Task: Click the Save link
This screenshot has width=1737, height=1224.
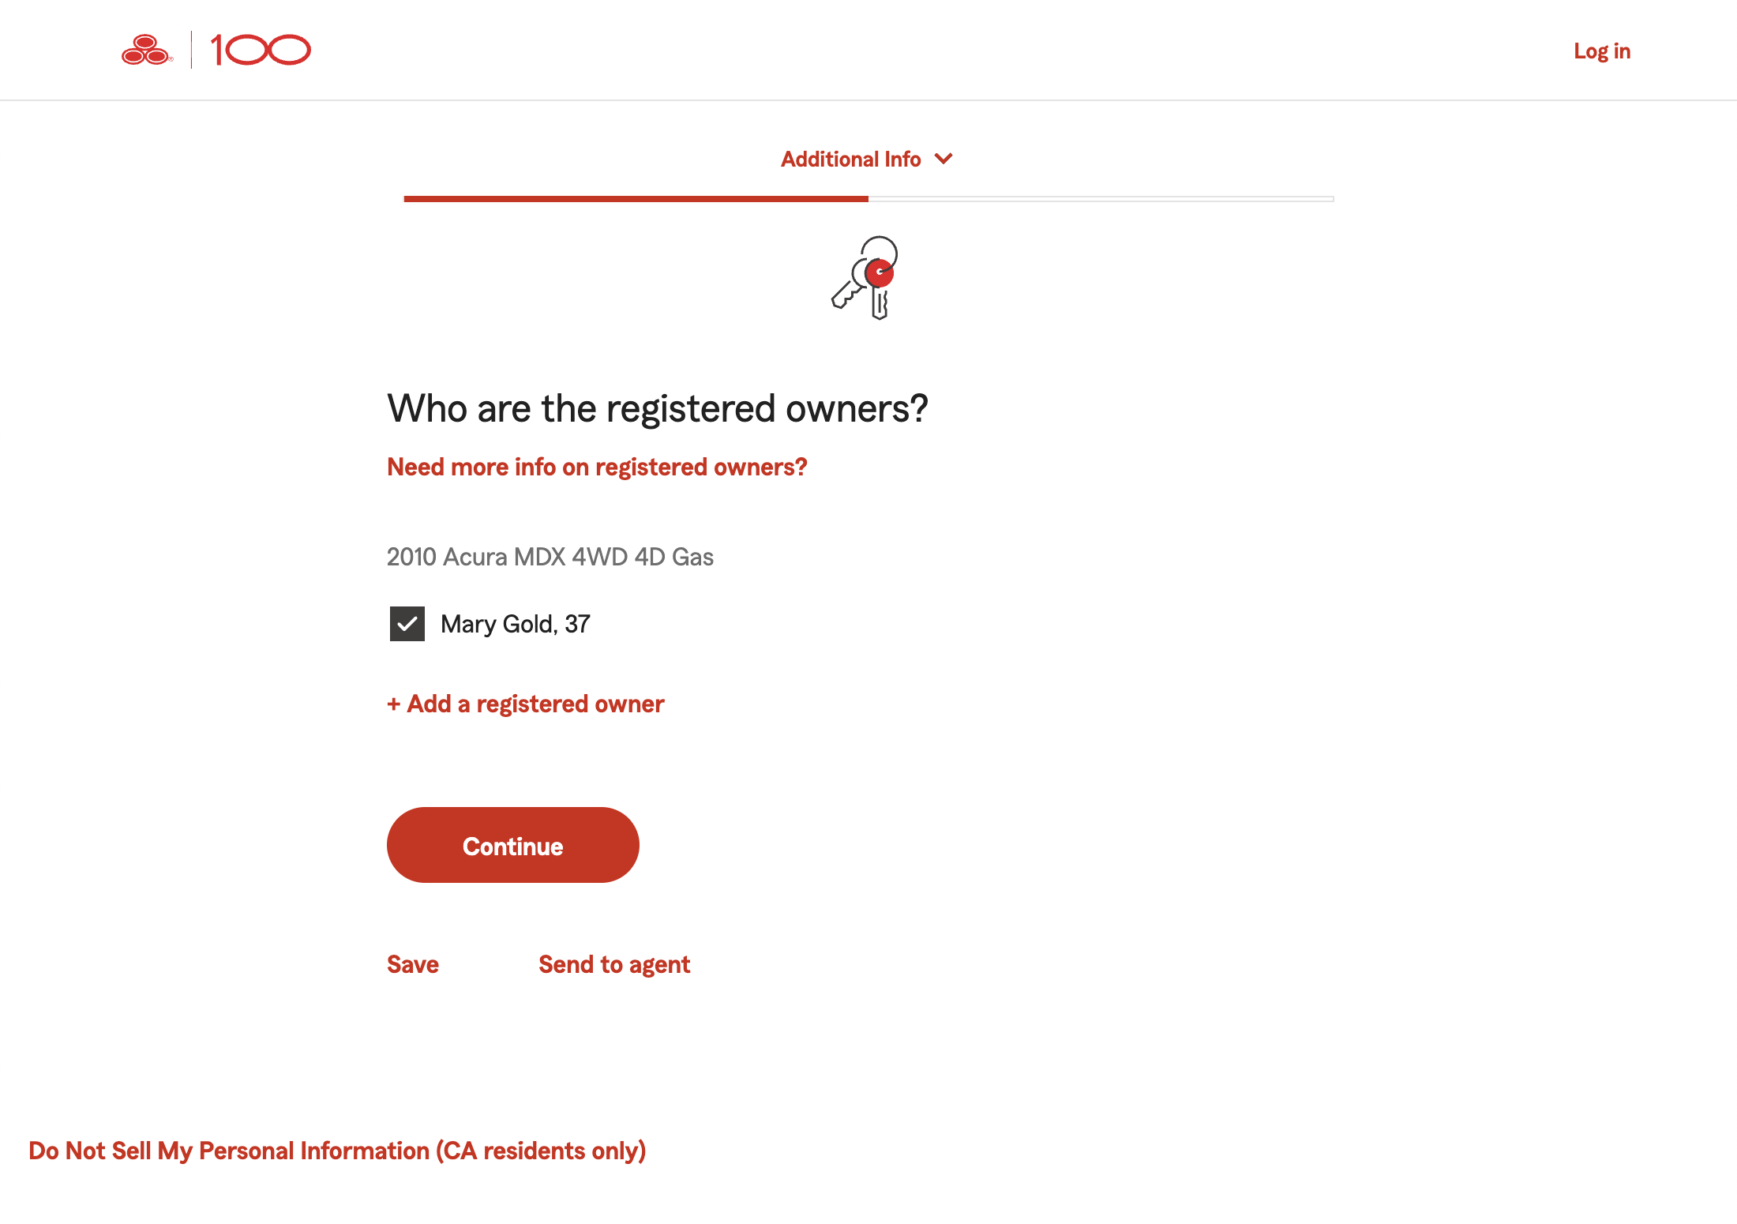Action: 413,964
